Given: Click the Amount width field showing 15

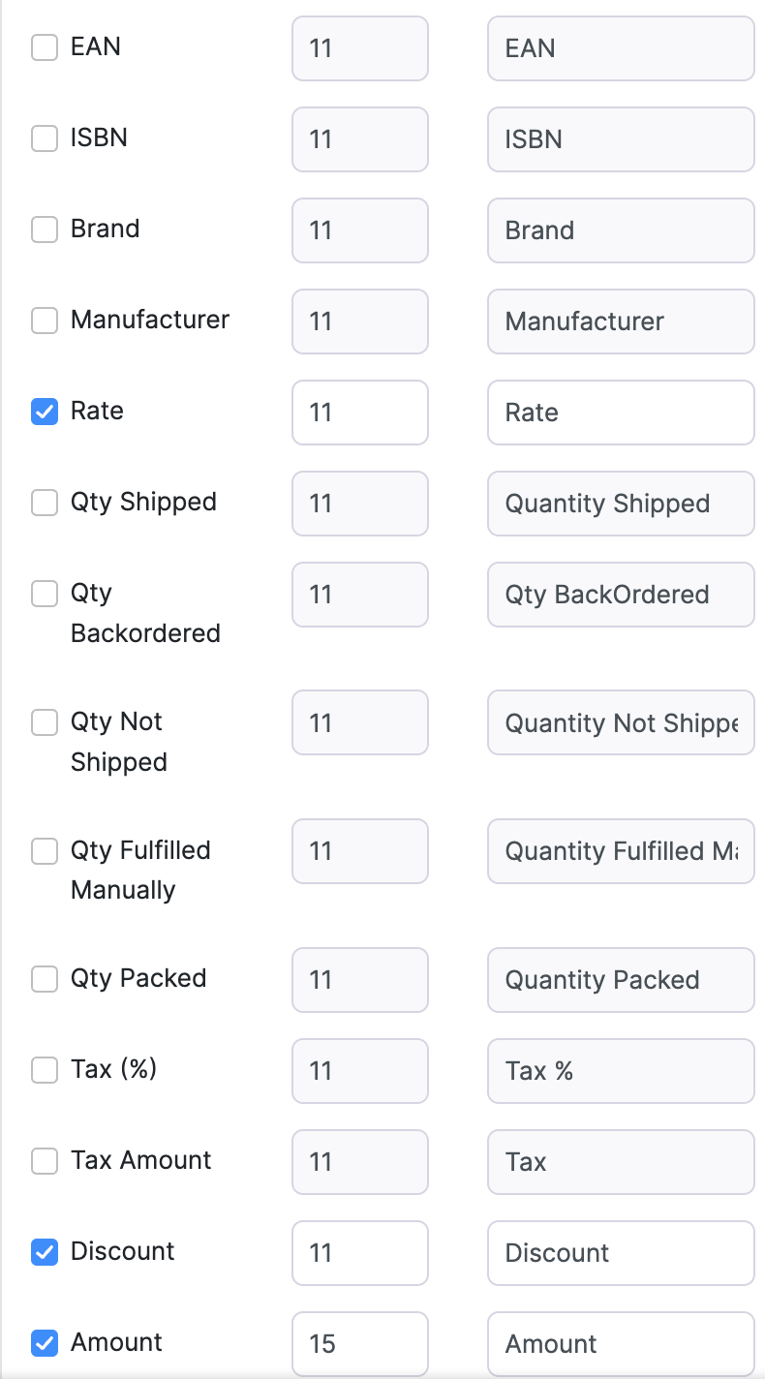Looking at the screenshot, I should pyautogui.click(x=359, y=1343).
